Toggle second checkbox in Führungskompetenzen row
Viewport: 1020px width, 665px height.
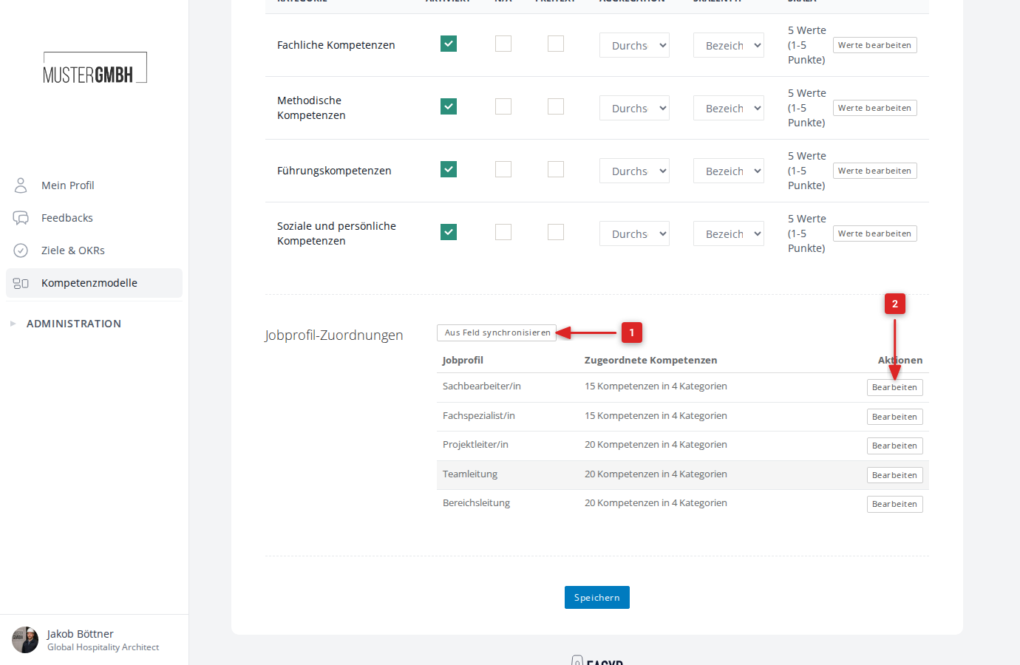pos(503,169)
